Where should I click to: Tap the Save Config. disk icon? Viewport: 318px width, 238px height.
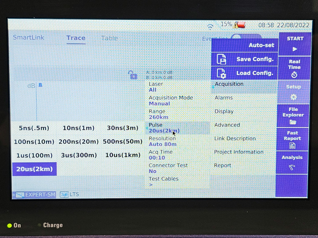222,59
